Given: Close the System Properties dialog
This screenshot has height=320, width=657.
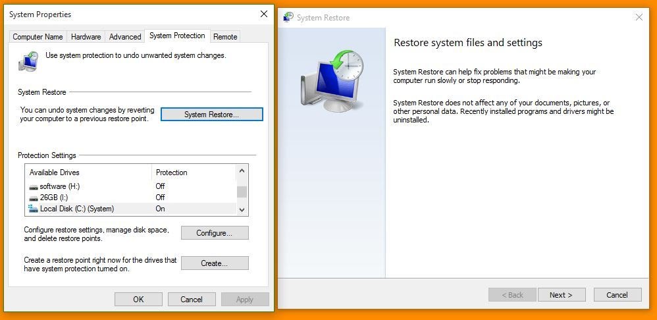Looking at the screenshot, I should tap(264, 14).
